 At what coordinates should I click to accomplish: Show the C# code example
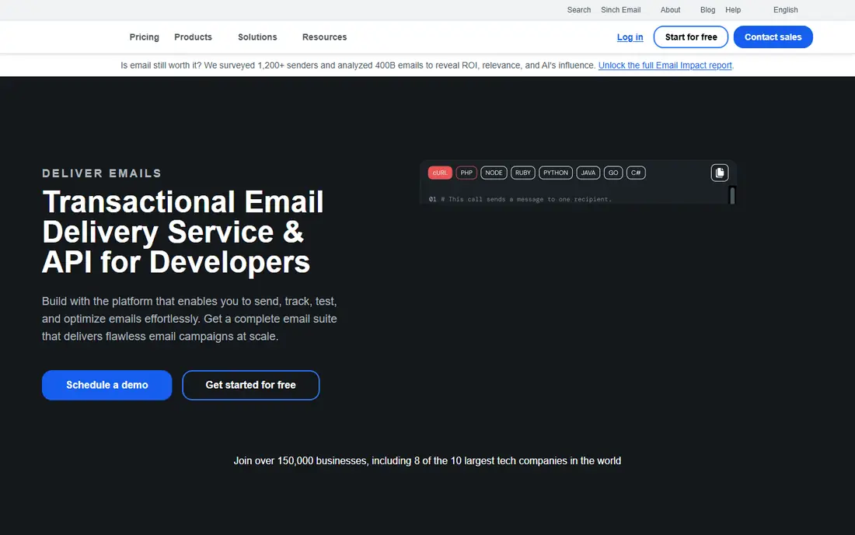click(x=635, y=173)
